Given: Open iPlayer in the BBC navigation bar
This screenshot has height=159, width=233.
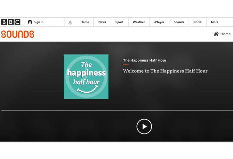Looking at the screenshot, I should tap(159, 22).
